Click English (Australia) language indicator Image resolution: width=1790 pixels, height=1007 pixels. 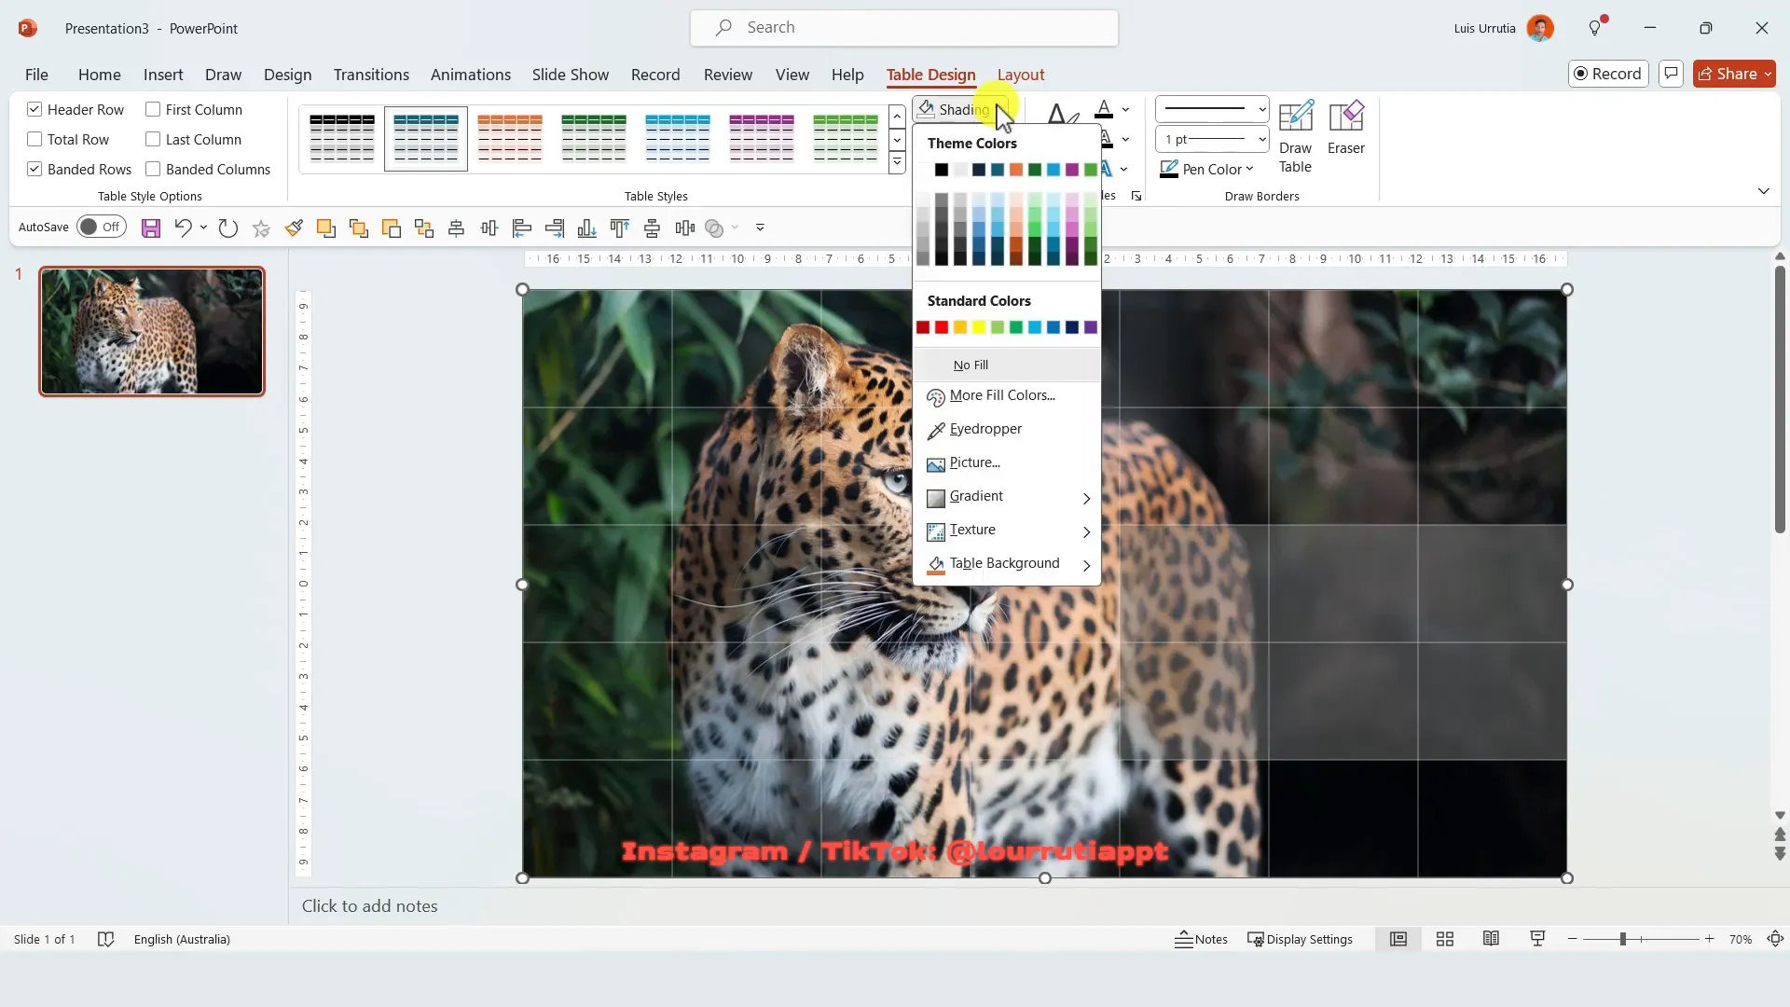click(x=182, y=939)
